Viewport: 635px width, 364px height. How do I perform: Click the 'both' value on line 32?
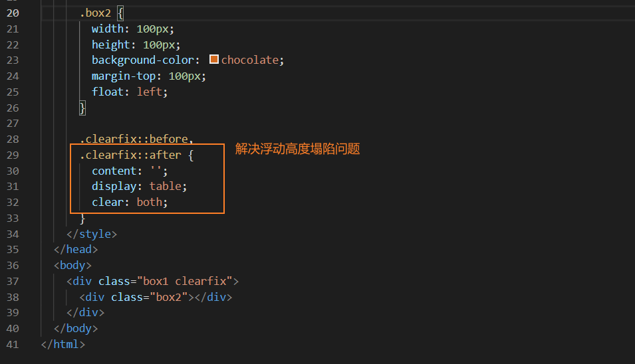150,202
